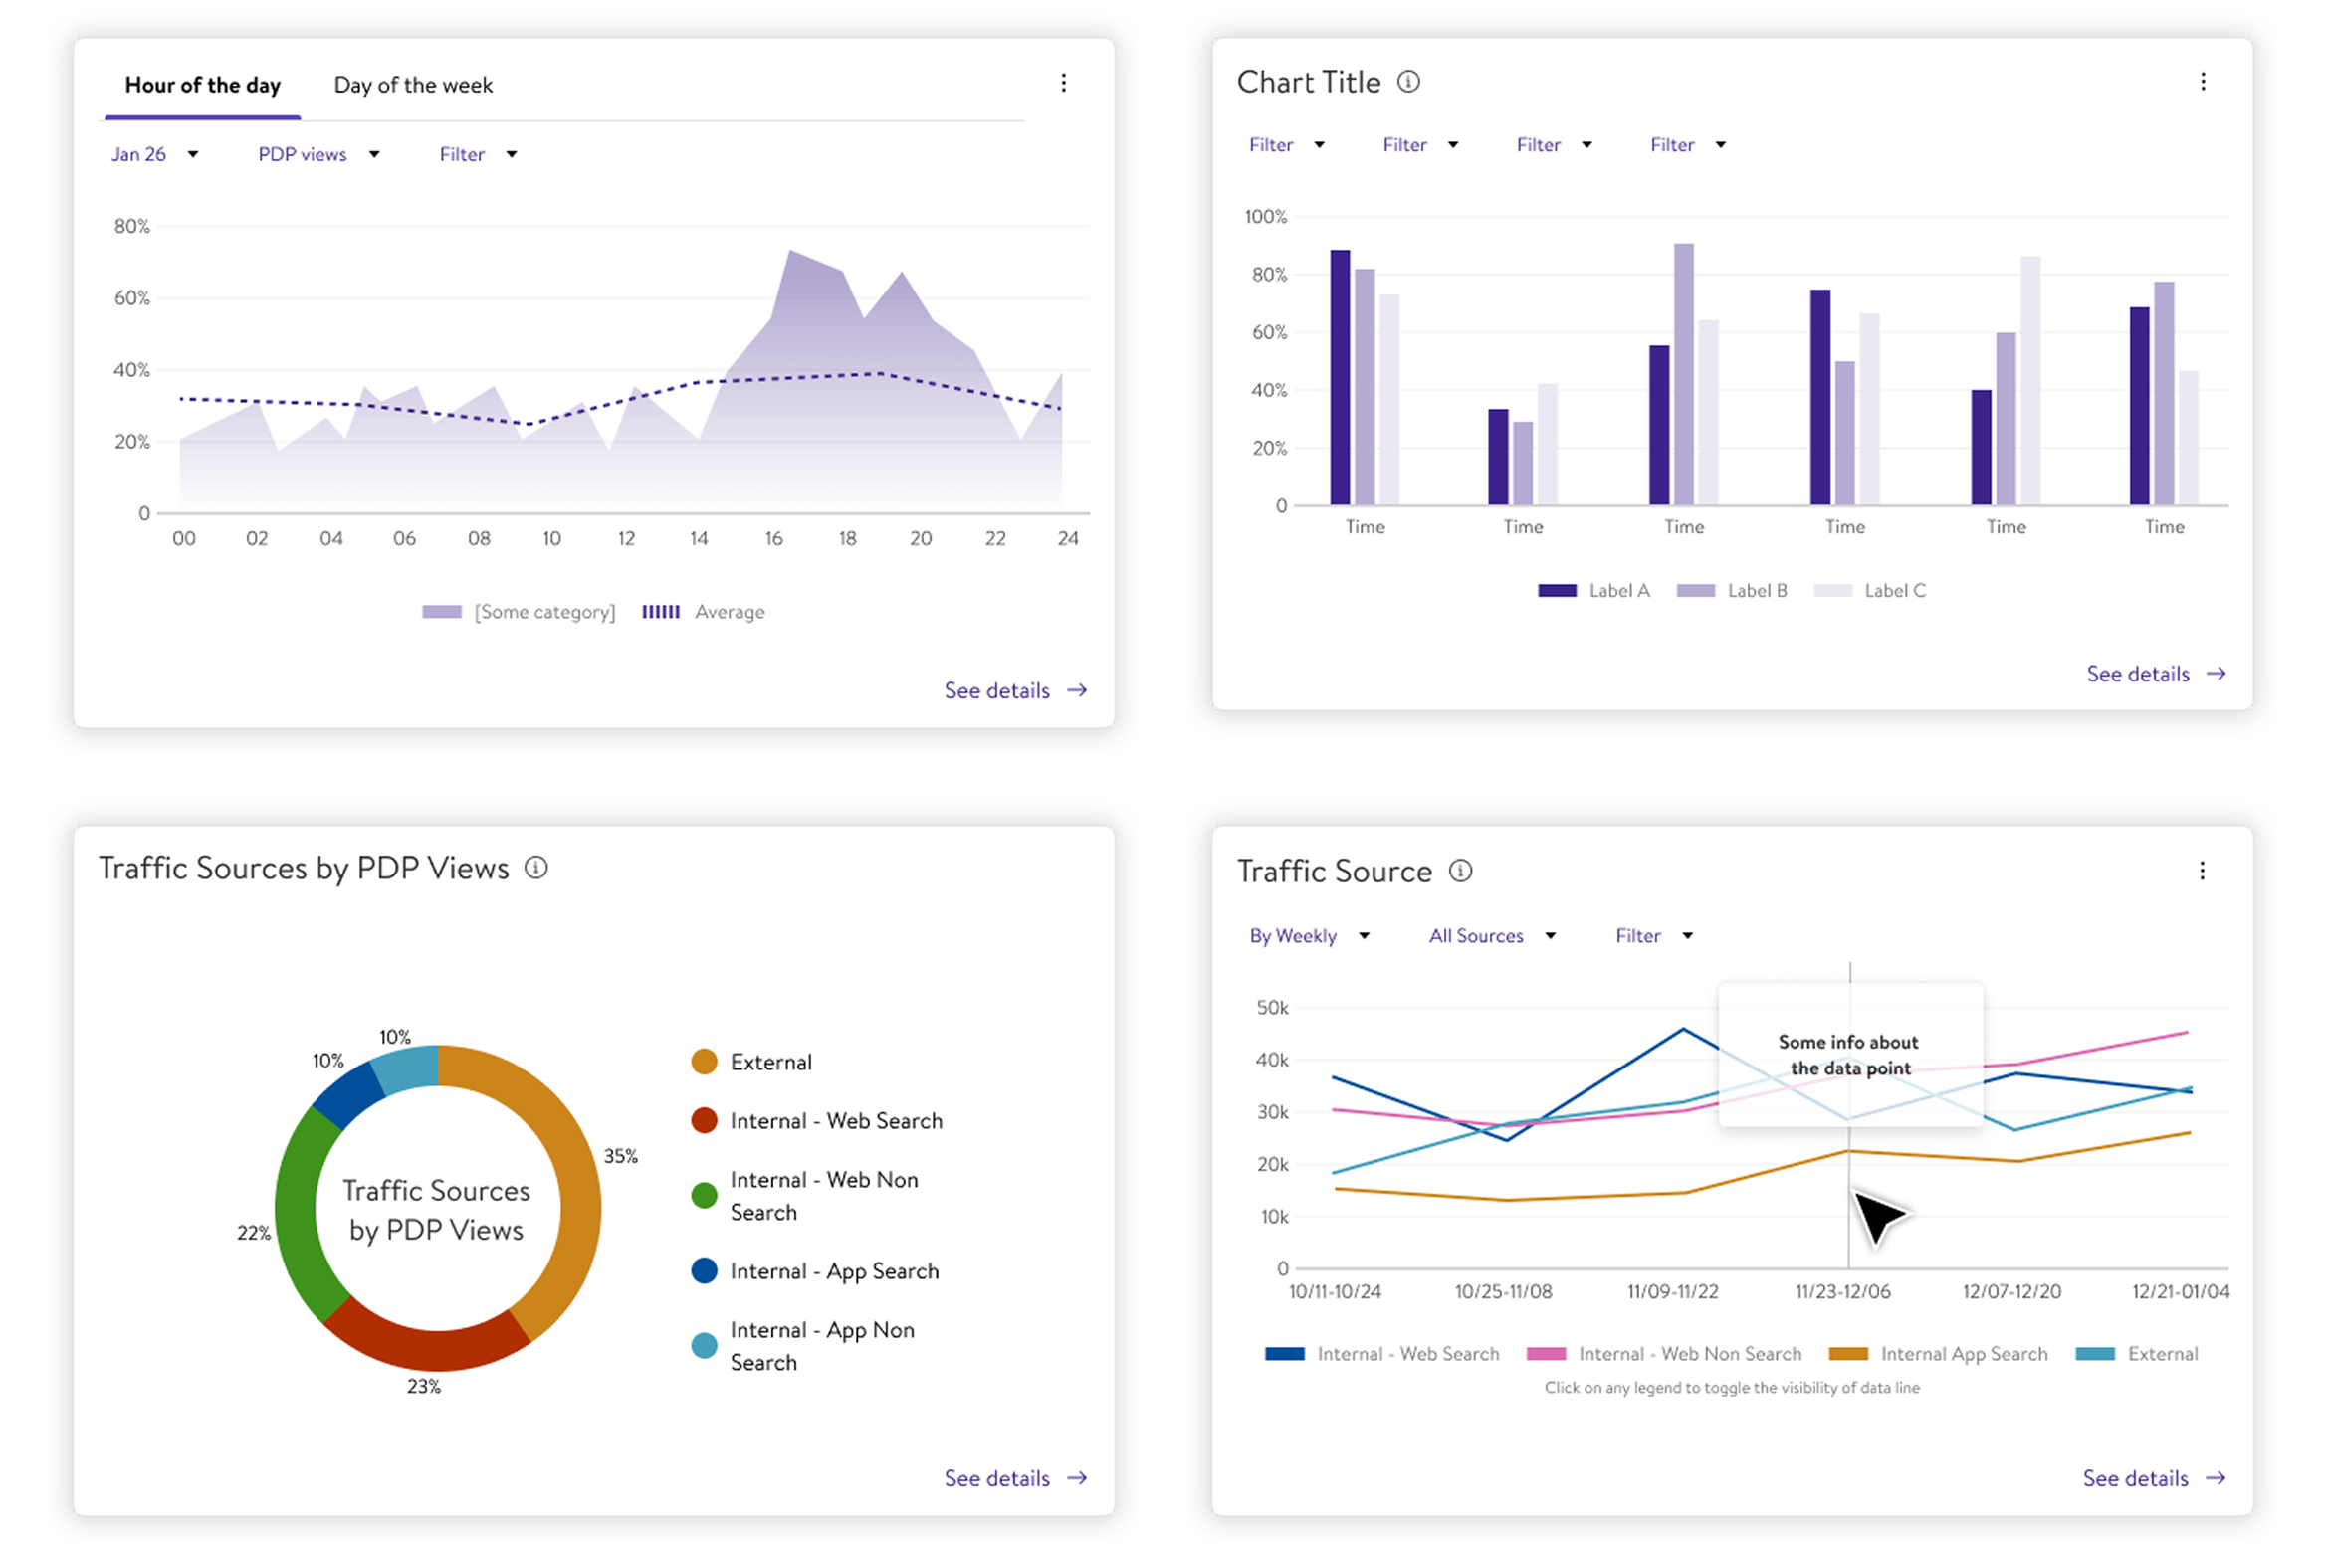Select the Hour of the day tab

pos(202,86)
